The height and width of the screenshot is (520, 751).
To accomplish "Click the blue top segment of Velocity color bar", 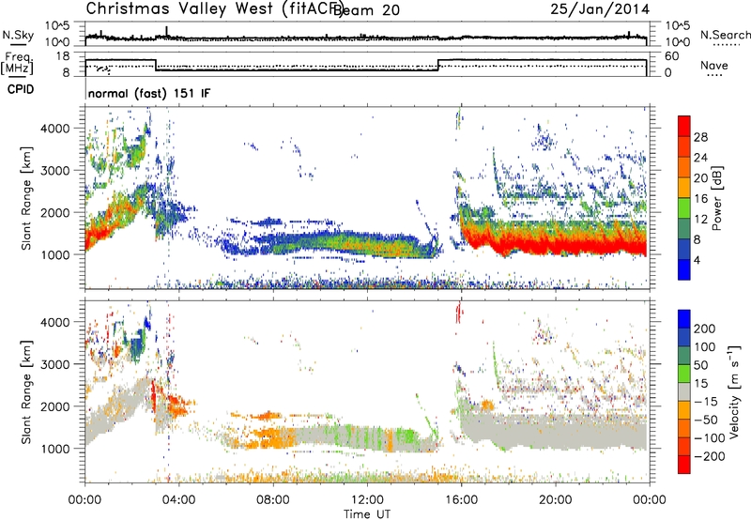I will 684,319.
